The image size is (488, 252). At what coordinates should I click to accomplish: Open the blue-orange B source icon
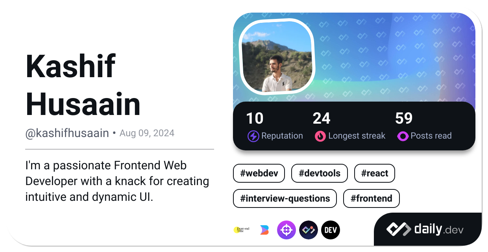click(264, 230)
